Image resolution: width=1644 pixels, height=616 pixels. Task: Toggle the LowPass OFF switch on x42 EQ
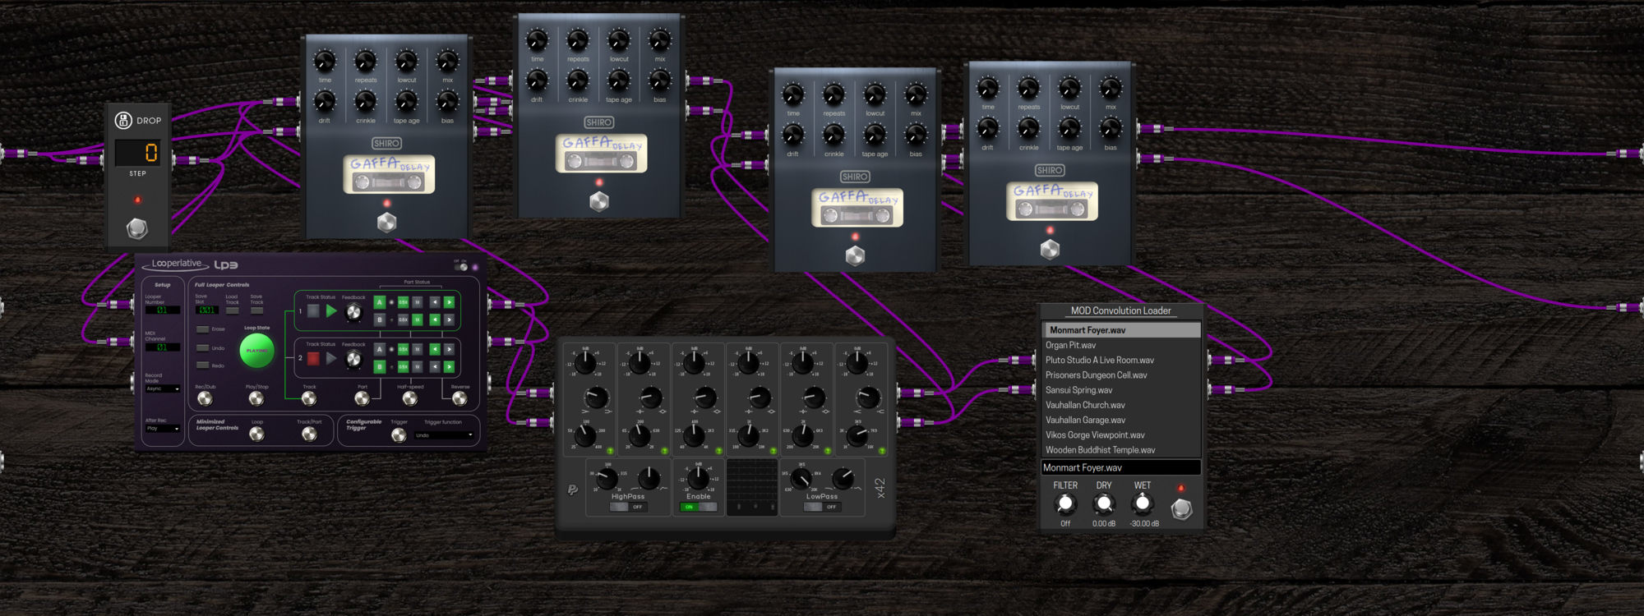point(821,507)
